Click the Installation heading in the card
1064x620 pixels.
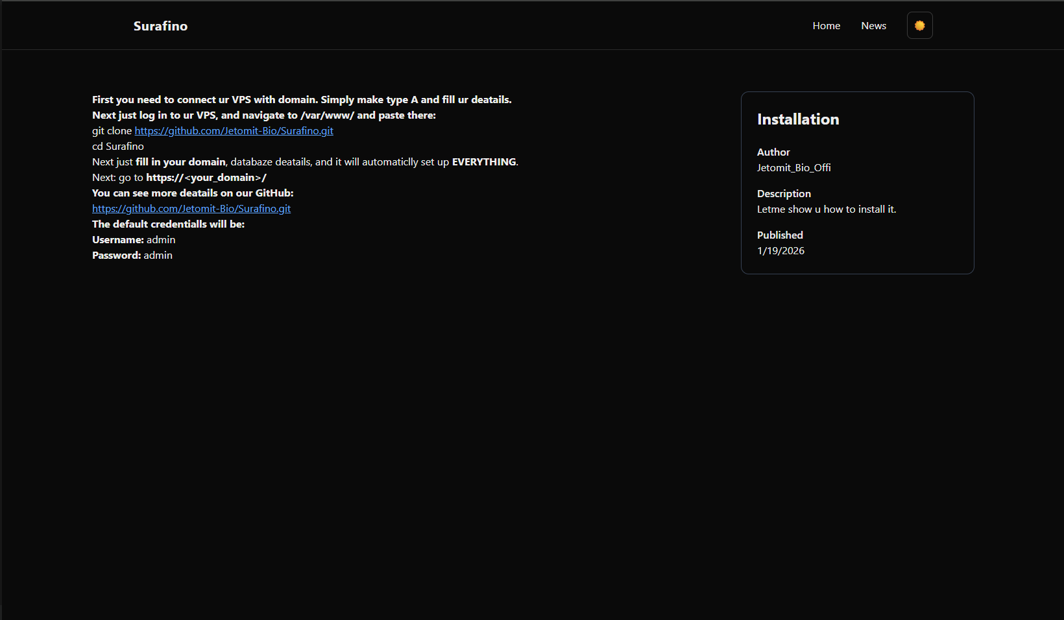(x=798, y=119)
